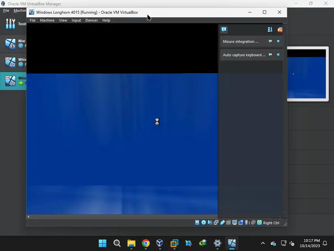The width and height of the screenshot is (334, 251).
Task: Click do-not-show-again icon for Mouse integration message
Action: pyautogui.click(x=270, y=41)
